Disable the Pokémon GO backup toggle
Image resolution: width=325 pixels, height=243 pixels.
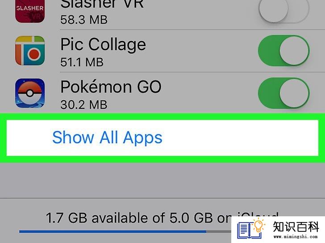click(x=284, y=93)
